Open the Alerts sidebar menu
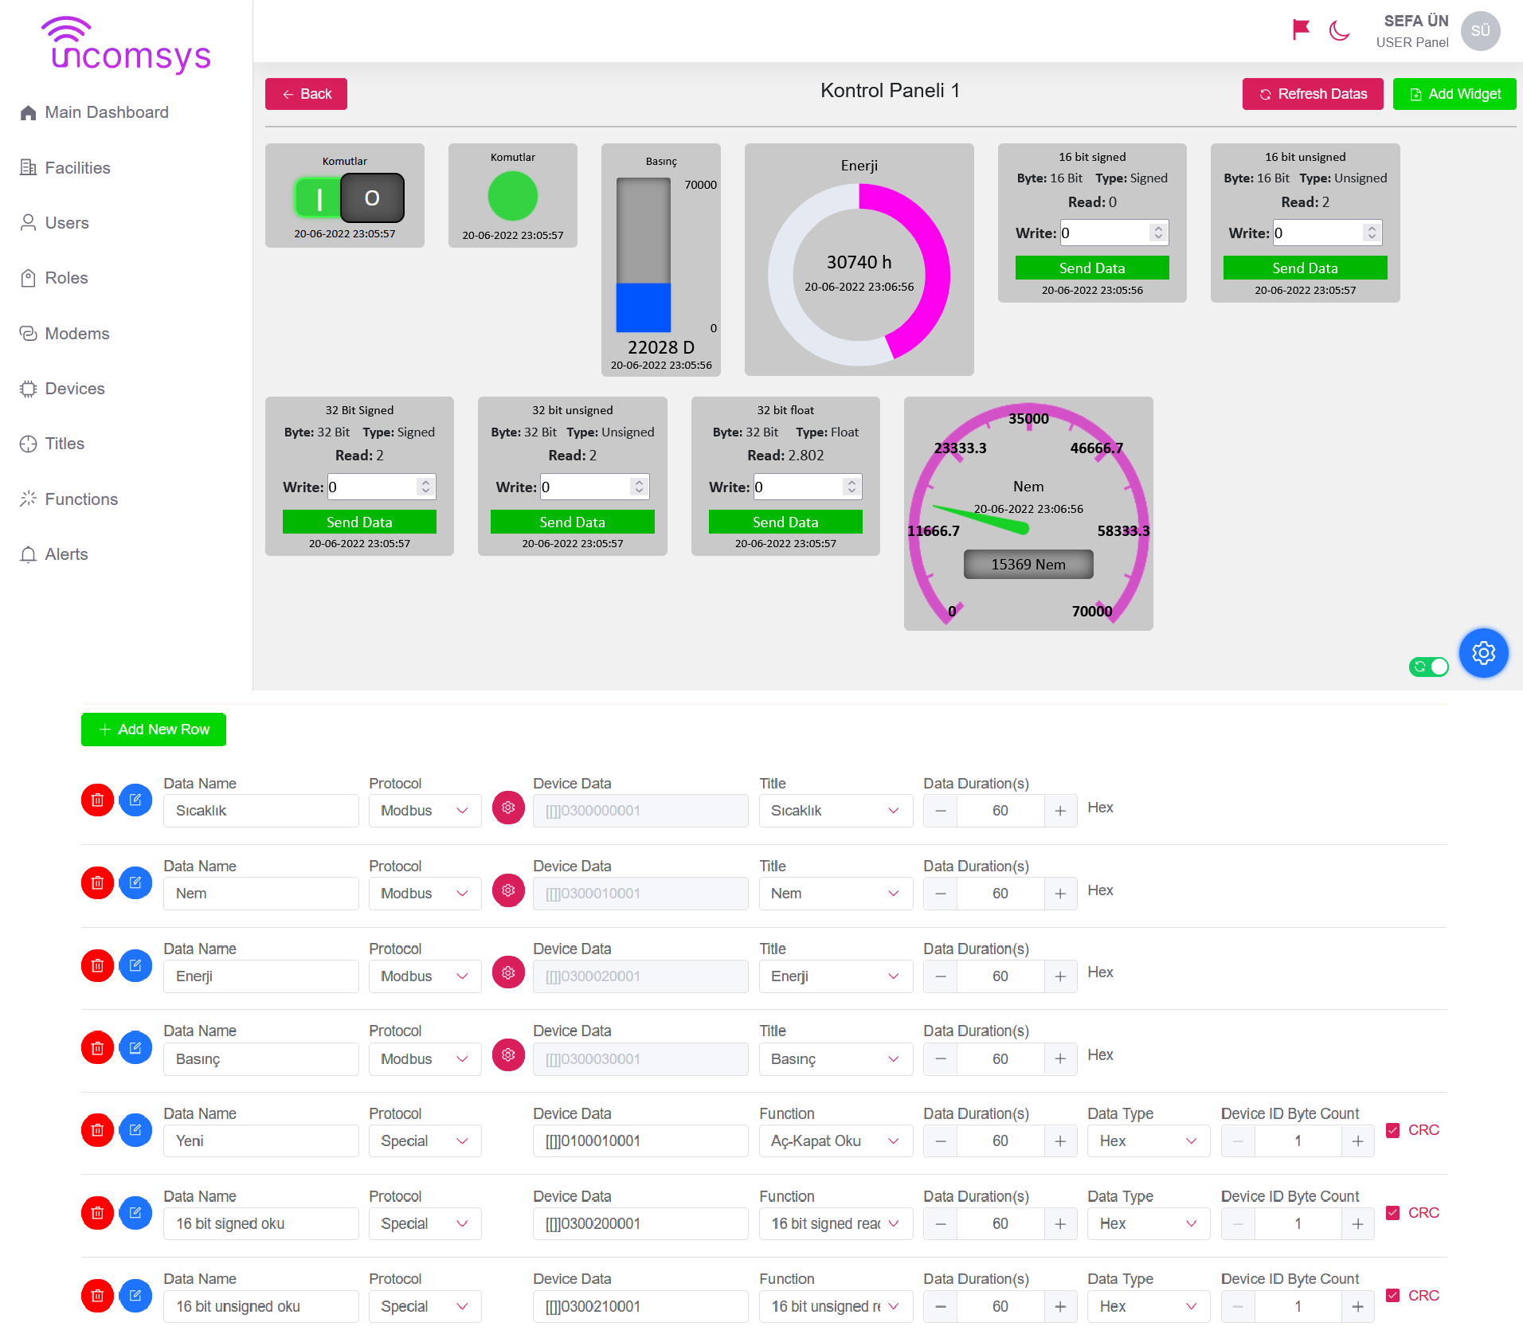 66,554
